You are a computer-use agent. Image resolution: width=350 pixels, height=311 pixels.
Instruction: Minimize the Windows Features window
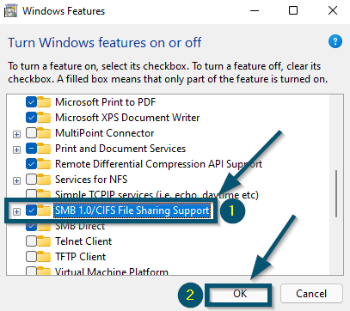click(x=255, y=11)
